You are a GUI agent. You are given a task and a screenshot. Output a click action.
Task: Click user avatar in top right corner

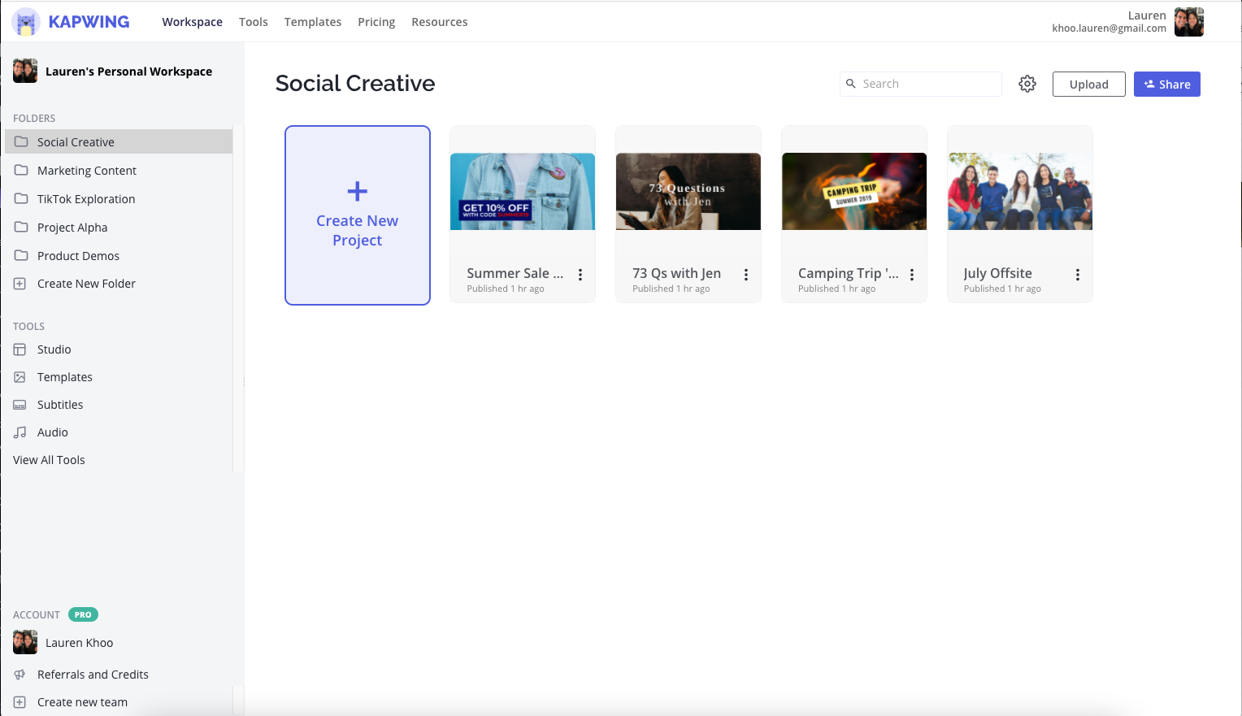[1188, 22]
